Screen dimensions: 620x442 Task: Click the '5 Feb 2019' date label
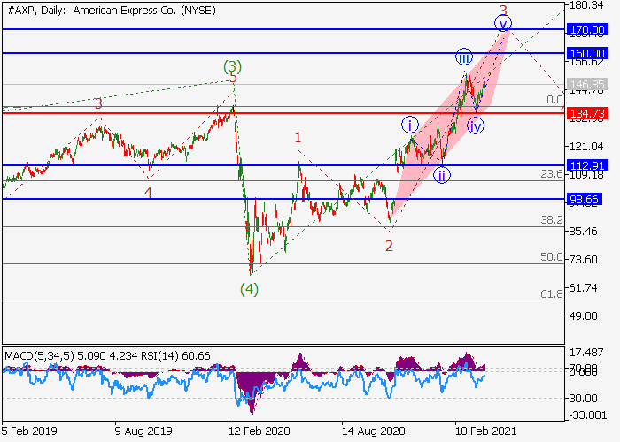click(x=29, y=431)
